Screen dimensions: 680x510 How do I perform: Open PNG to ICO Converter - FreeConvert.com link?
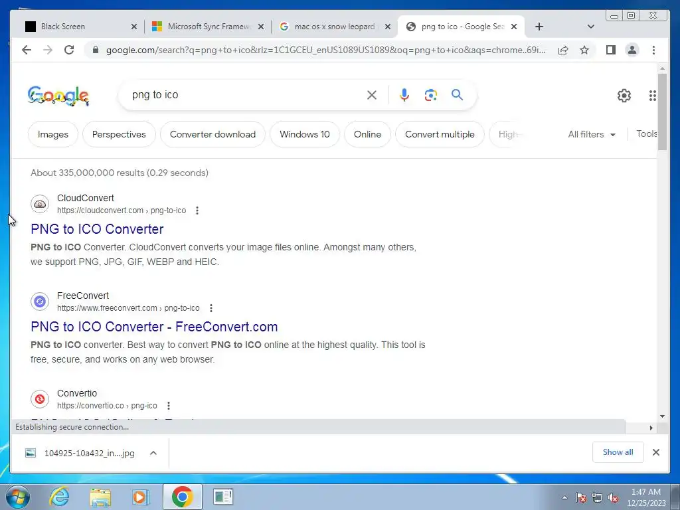(x=154, y=327)
